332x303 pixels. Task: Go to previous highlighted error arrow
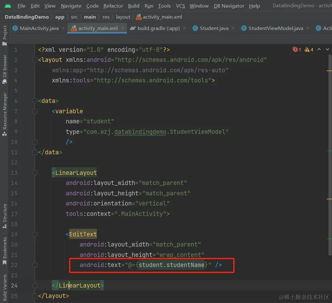coord(319,49)
